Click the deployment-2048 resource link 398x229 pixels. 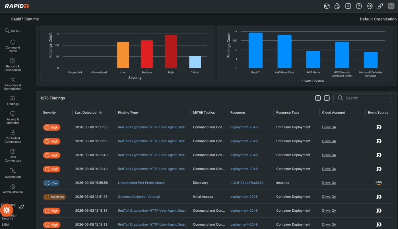pos(244,127)
